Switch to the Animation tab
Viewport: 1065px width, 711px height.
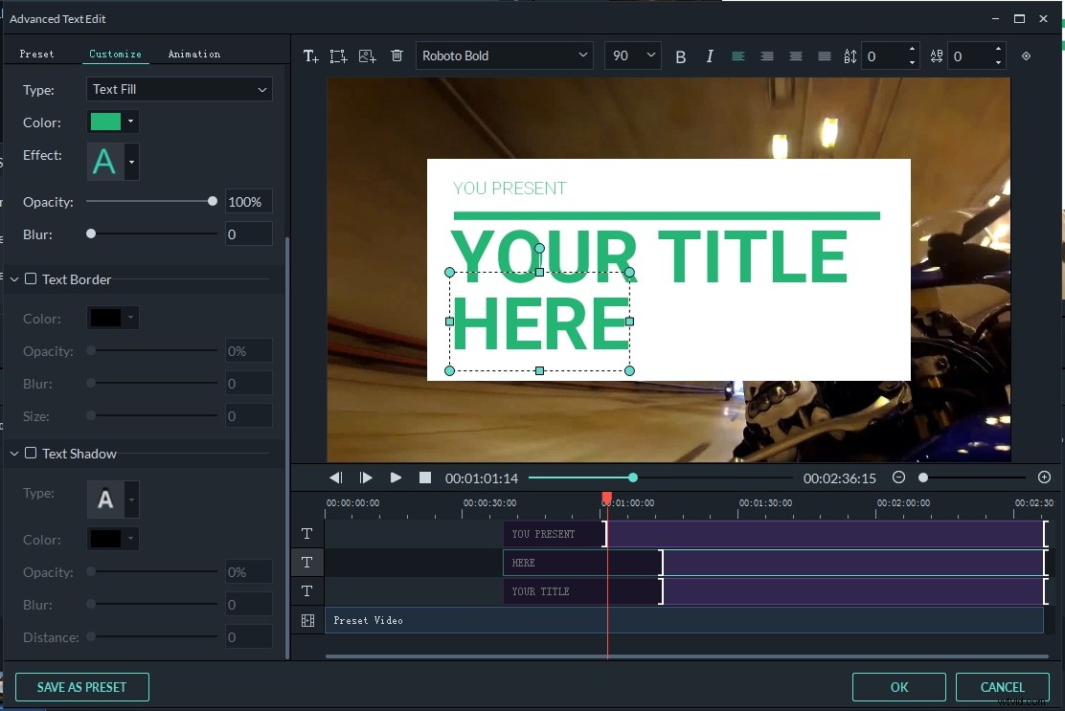click(194, 54)
